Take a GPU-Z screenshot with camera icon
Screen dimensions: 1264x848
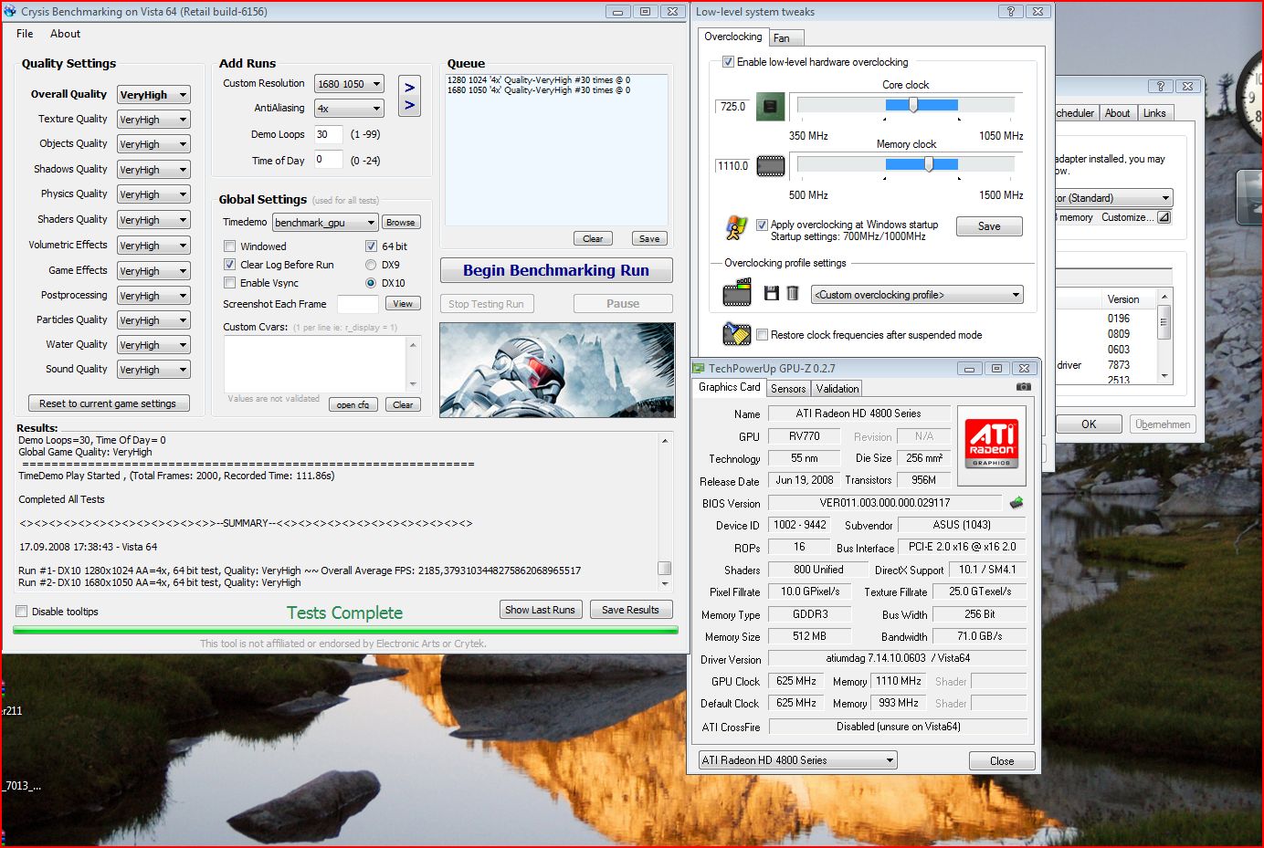[x=1024, y=387]
